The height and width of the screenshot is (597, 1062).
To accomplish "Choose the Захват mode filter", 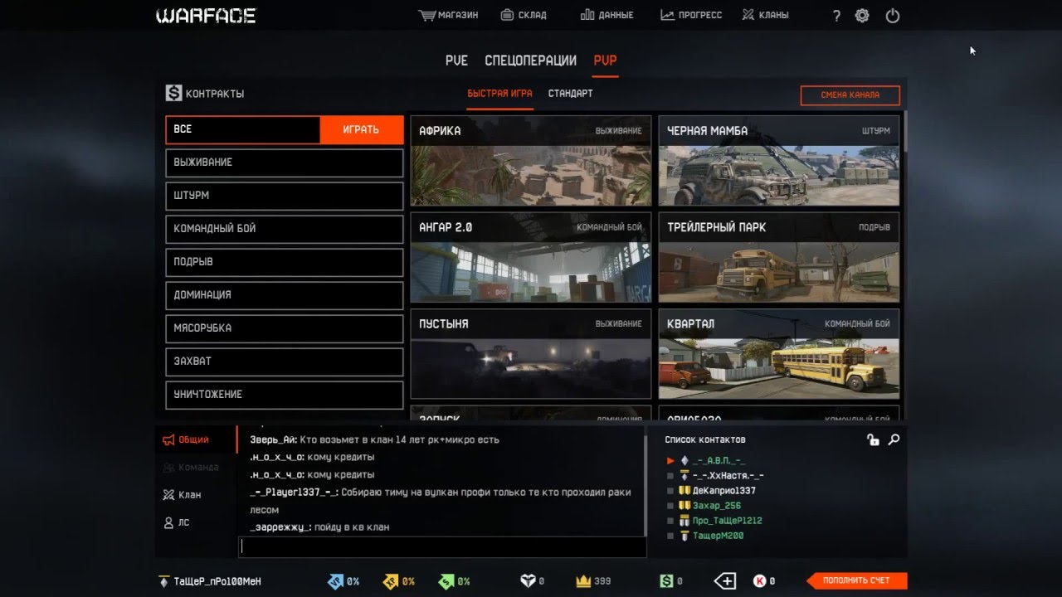I will tap(285, 362).
